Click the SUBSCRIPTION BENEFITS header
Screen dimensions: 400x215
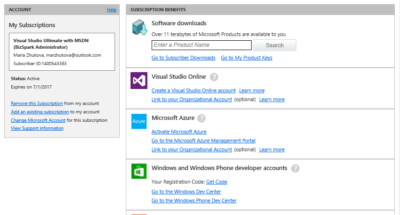point(158,10)
